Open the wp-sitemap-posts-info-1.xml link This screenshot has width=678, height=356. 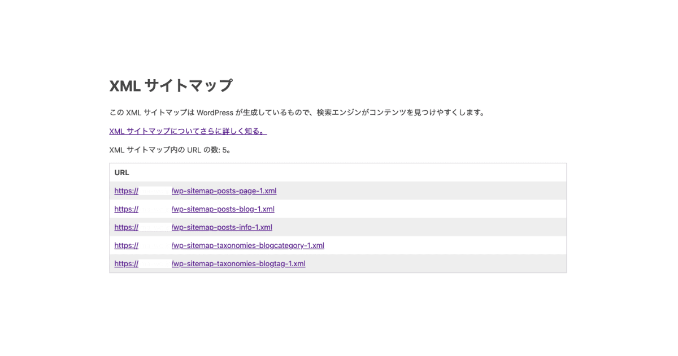tap(221, 227)
